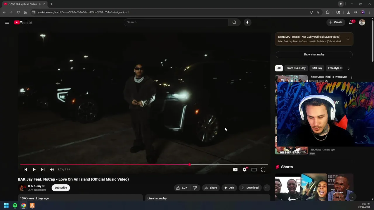This screenshot has height=210, width=374.
Task: Expand the Mix playlist queue chevron
Action: click(348, 39)
